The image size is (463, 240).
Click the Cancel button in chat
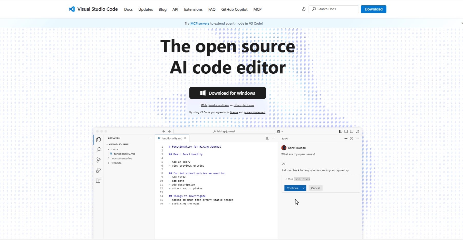click(x=315, y=188)
